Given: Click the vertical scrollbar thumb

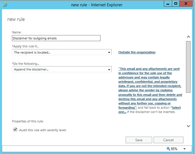Looking at the screenshot, I should 188,67.
